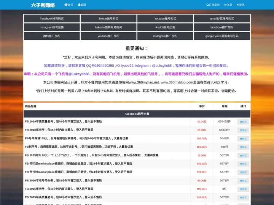
Task: Click the 操作 column header
Action: pyautogui.click(x=243, y=106)
